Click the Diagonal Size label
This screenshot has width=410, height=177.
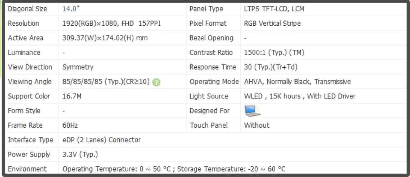click(x=27, y=9)
